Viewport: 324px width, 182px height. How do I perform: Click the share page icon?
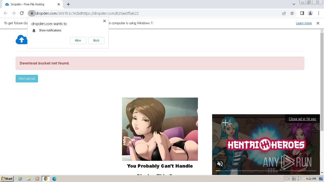pyautogui.click(x=284, y=13)
